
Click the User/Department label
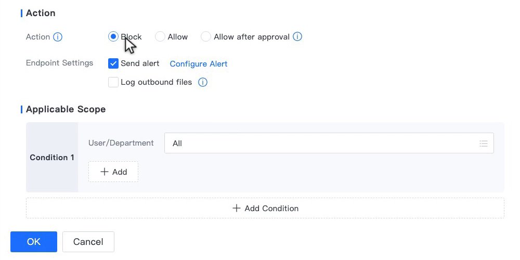121,143
